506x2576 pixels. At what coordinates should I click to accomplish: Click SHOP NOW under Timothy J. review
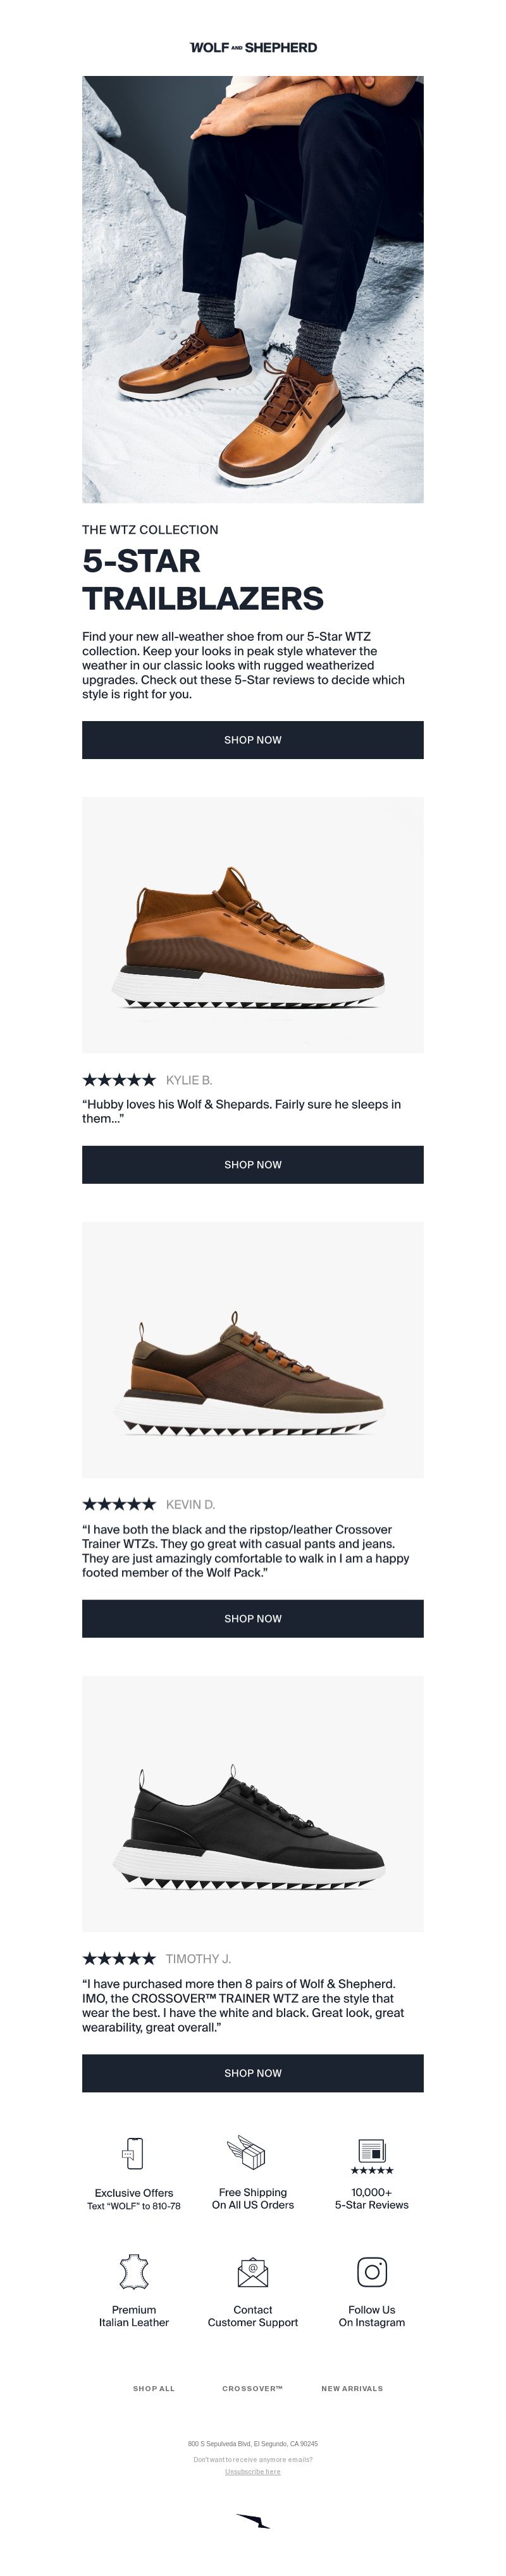[x=253, y=2073]
